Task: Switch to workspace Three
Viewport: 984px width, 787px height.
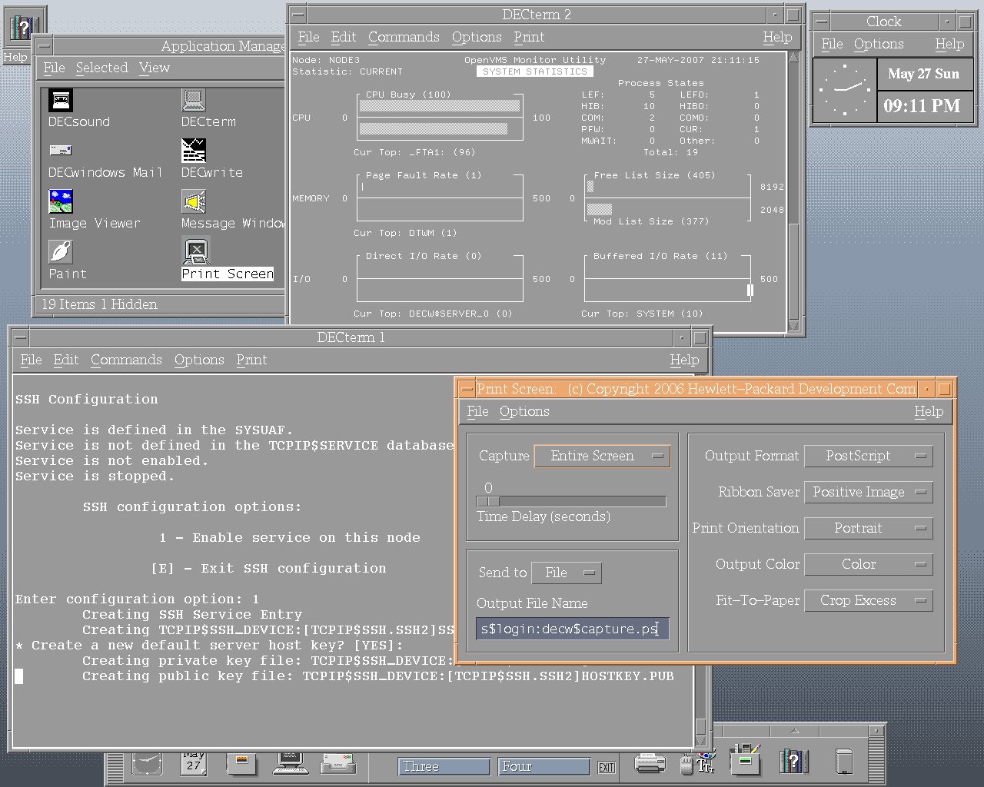Action: [x=444, y=766]
